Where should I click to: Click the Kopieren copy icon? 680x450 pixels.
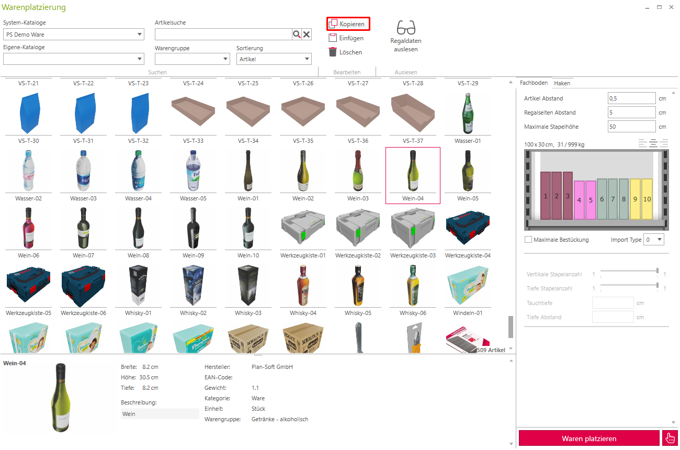pyautogui.click(x=333, y=24)
